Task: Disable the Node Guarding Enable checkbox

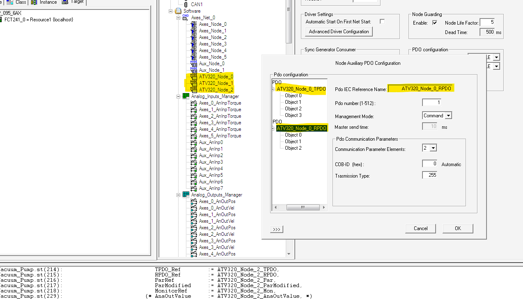Action: 435,23
